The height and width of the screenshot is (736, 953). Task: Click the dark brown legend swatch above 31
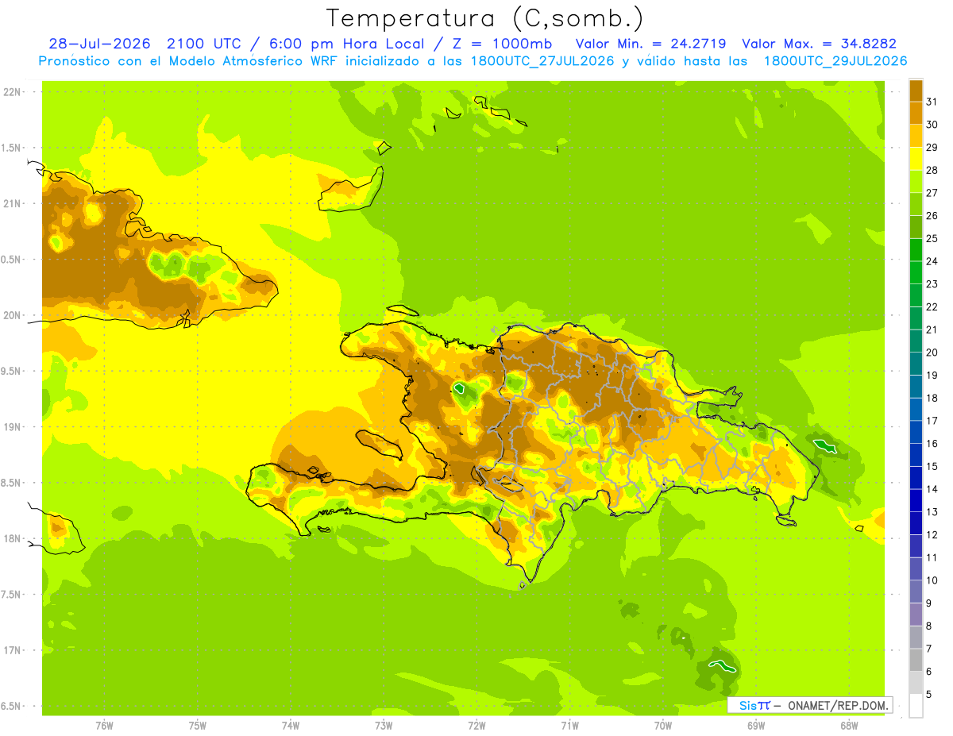coord(916,91)
